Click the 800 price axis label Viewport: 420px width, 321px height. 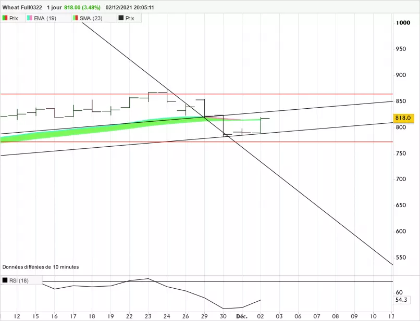(x=401, y=127)
